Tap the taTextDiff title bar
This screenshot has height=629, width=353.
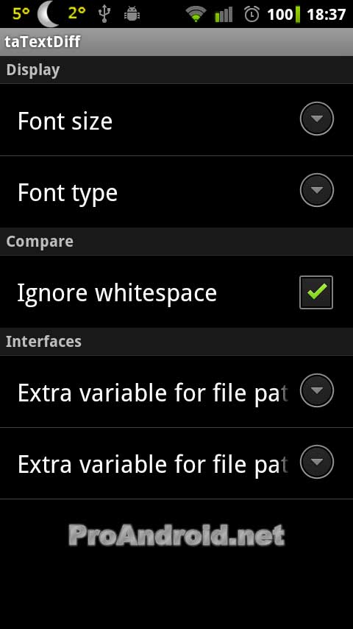pos(176,42)
